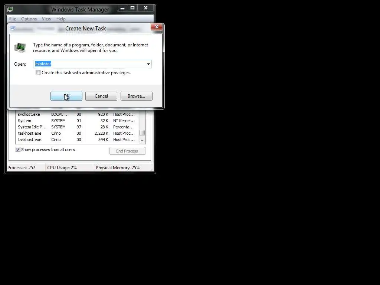
Task: Click the End Process button
Action: 127,151
